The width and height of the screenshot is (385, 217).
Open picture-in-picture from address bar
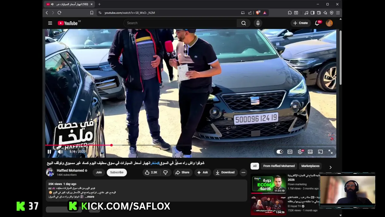[x=243, y=13]
